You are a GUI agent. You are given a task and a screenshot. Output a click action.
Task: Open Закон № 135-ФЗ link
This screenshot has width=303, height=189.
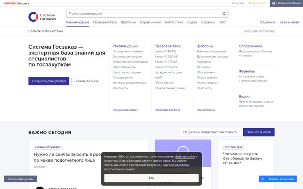pos(166,67)
